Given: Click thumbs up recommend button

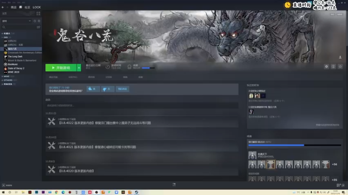Looking at the screenshot, I should tap(93, 89).
